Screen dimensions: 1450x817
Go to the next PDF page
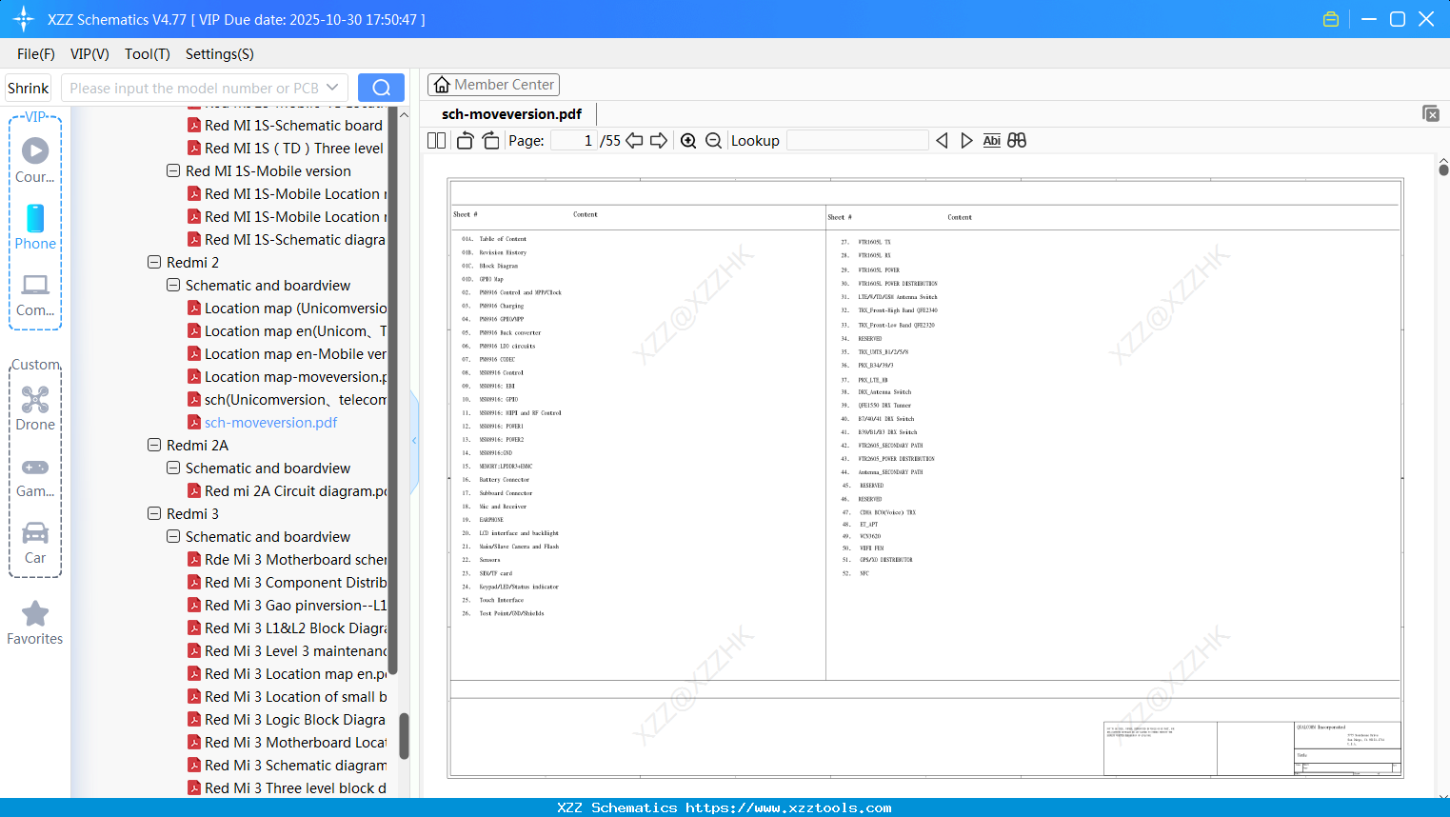[x=659, y=141]
